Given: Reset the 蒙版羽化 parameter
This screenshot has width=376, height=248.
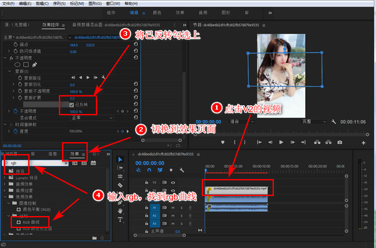Looking at the screenshot, I should (x=135, y=84).
